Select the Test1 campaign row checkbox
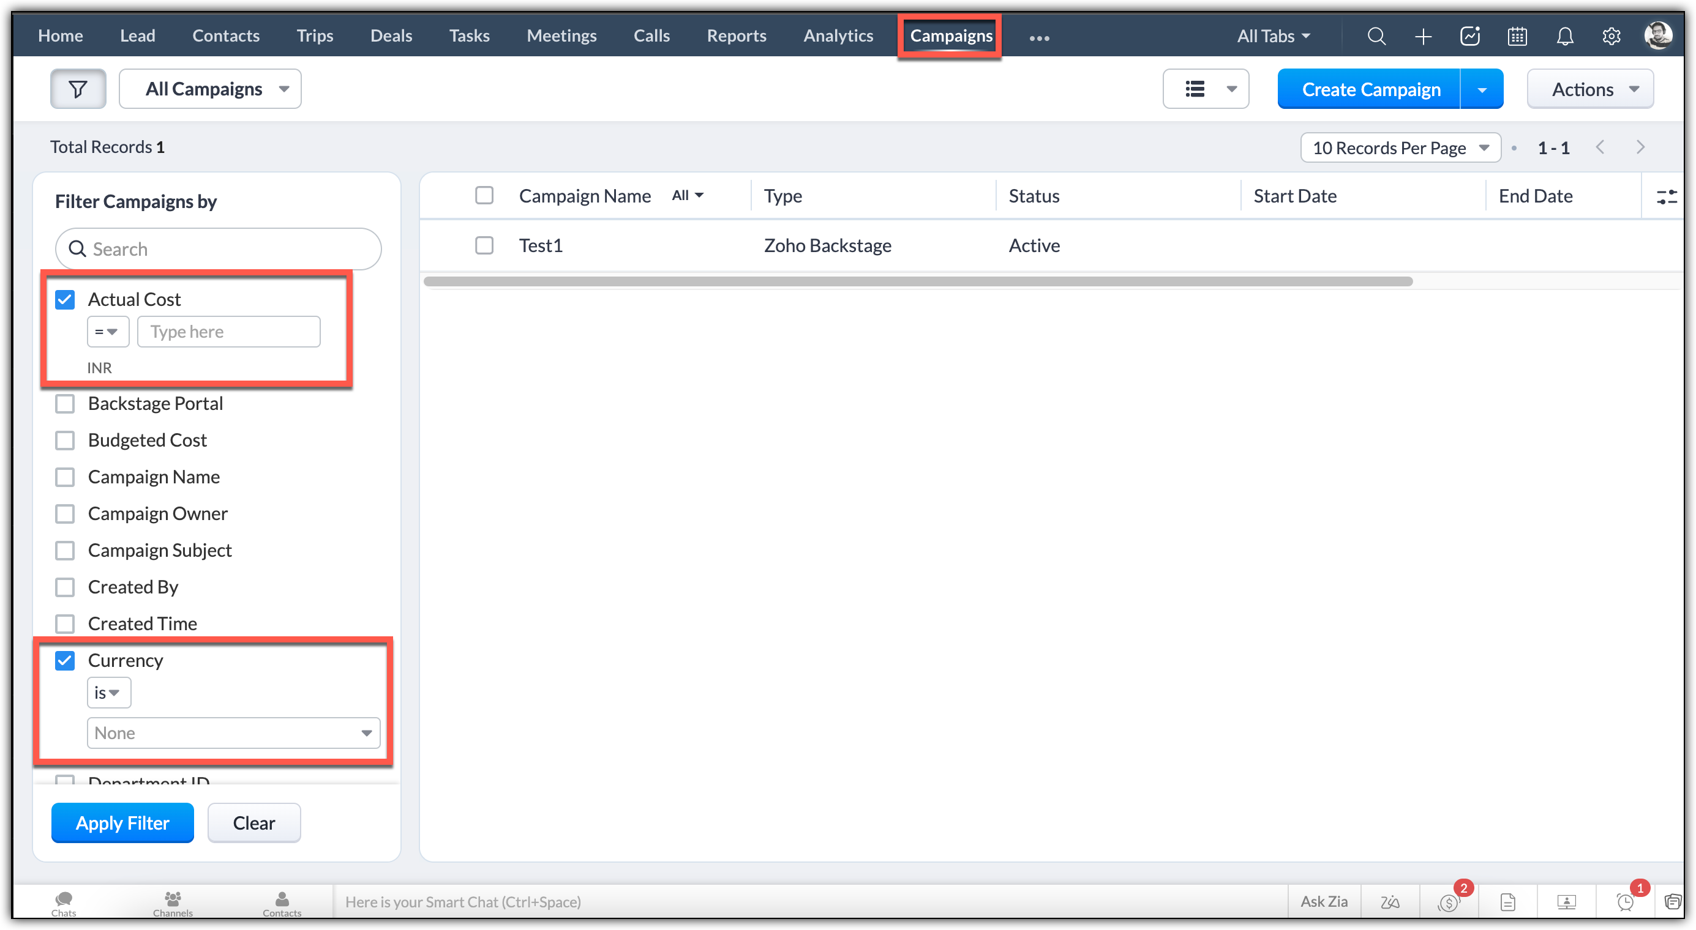 484,245
